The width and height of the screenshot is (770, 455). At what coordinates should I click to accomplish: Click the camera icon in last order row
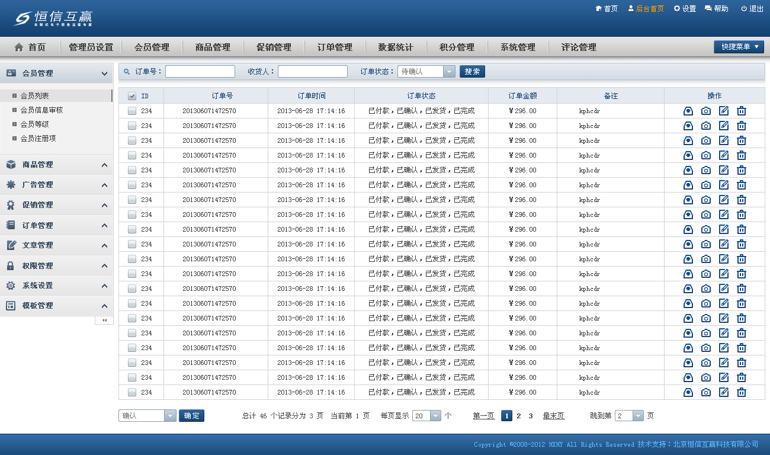click(x=706, y=392)
